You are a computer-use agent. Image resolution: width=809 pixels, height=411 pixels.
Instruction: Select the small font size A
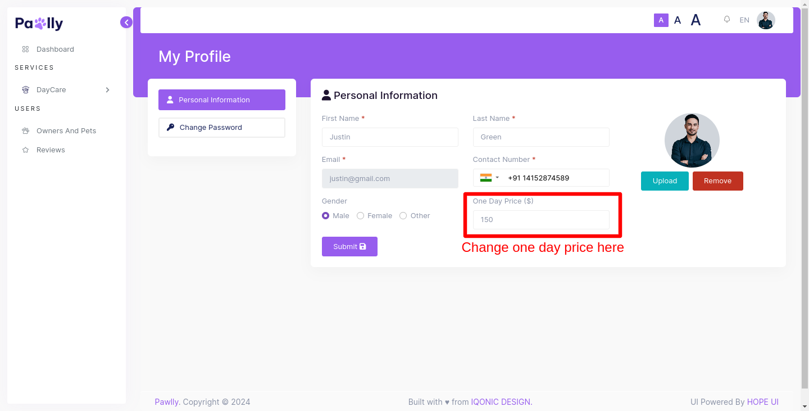point(661,20)
